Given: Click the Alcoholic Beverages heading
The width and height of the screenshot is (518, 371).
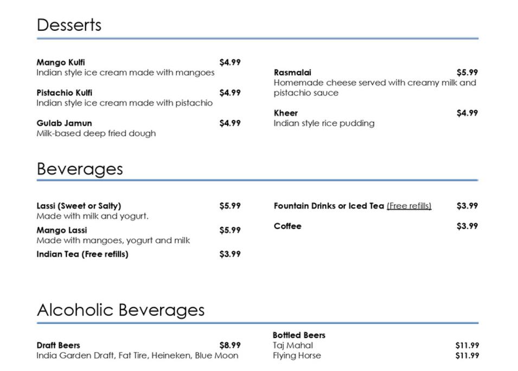Looking at the screenshot, I should (120, 310).
